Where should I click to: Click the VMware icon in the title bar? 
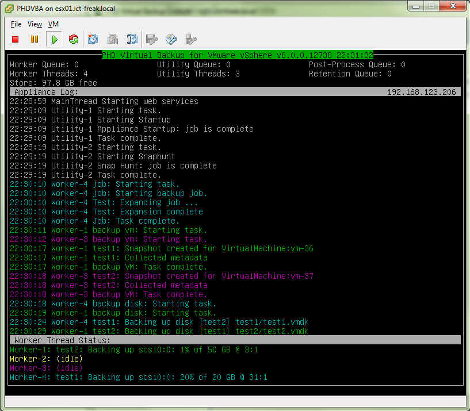coord(8,7)
